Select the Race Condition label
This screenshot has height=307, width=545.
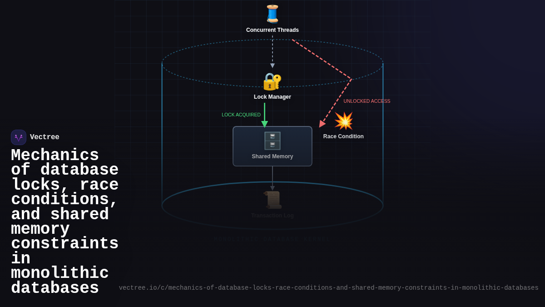pyautogui.click(x=343, y=136)
